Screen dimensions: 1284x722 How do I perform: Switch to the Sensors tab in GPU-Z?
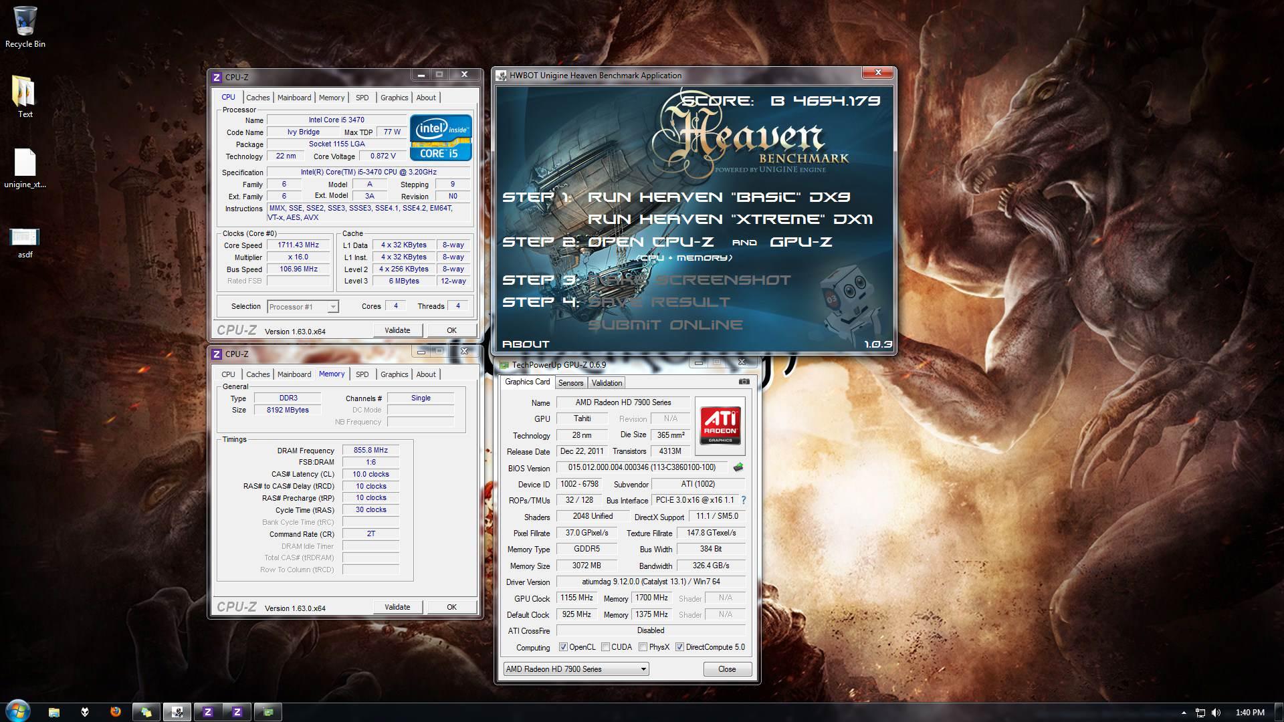[x=571, y=383]
